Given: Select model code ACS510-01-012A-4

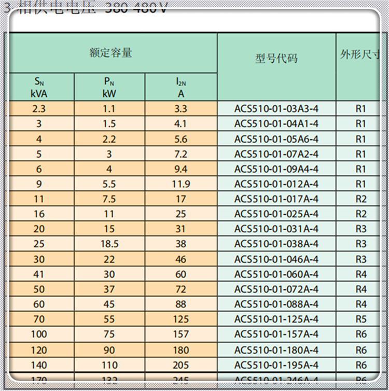Looking at the screenshot, I should point(276,184).
